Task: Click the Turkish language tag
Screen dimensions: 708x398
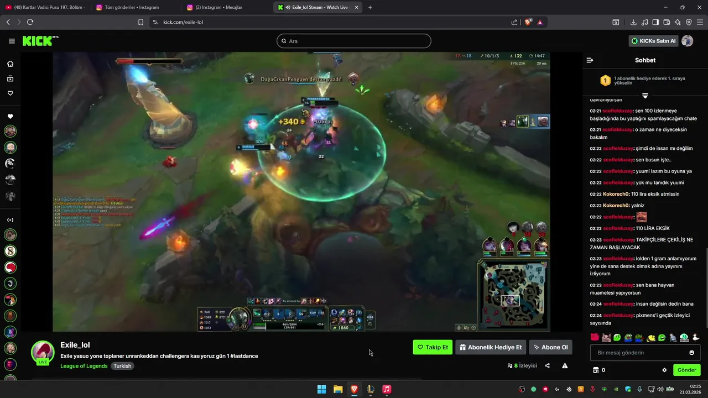Action: (122, 366)
